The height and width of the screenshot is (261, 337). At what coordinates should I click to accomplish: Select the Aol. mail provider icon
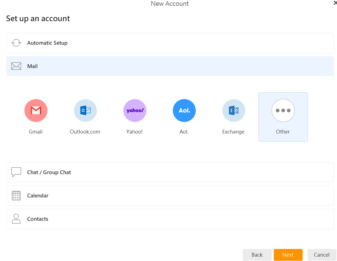pyautogui.click(x=184, y=110)
